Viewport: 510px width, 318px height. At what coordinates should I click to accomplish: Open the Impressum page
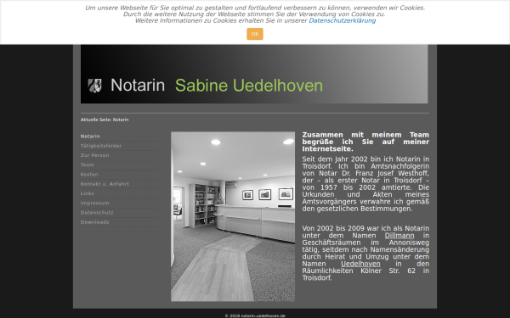click(94, 203)
